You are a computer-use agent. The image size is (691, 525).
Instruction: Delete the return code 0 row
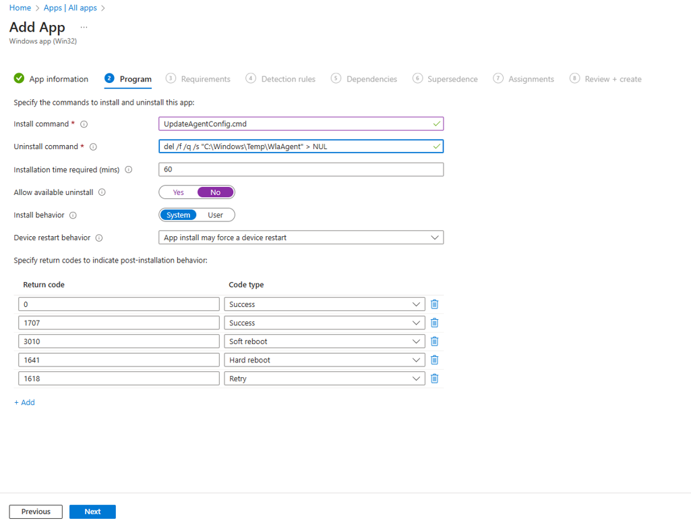coord(434,304)
